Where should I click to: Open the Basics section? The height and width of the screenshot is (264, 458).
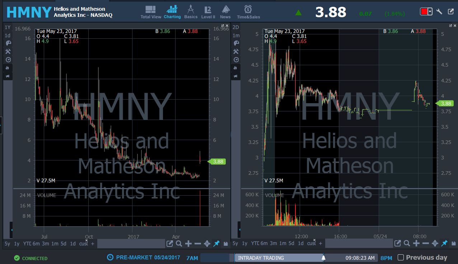pos(191,12)
